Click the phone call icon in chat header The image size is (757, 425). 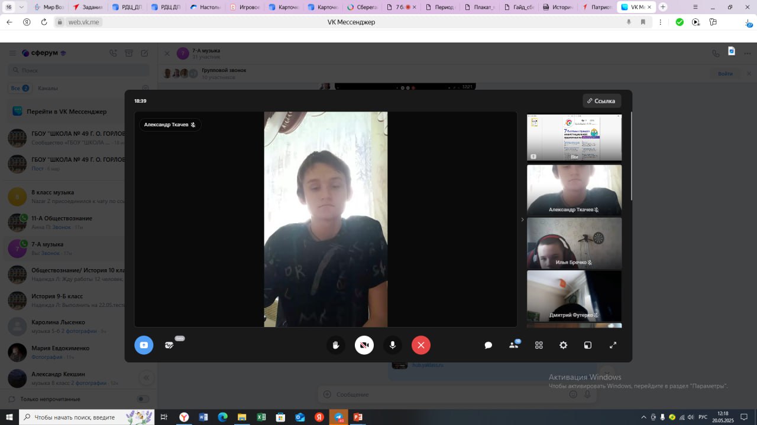click(716, 53)
